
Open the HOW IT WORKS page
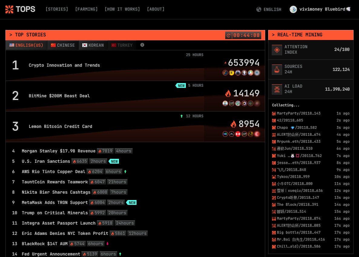(122, 9)
